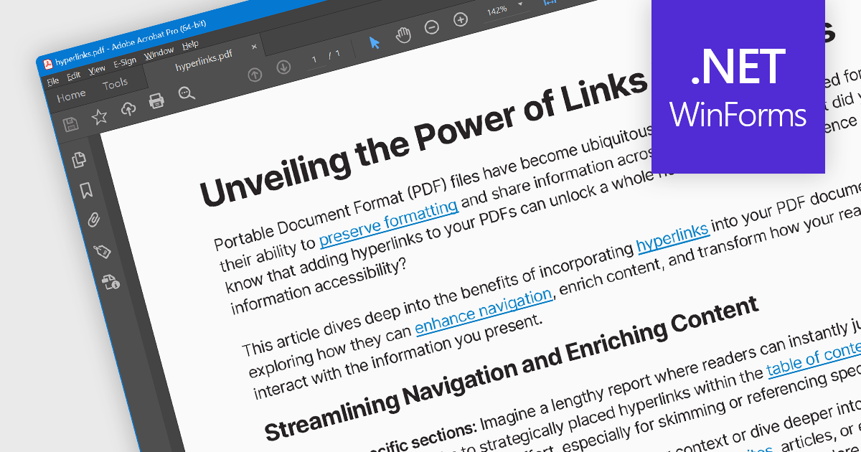861x452 pixels.
Task: Switch to the Home tab
Action: [x=71, y=96]
